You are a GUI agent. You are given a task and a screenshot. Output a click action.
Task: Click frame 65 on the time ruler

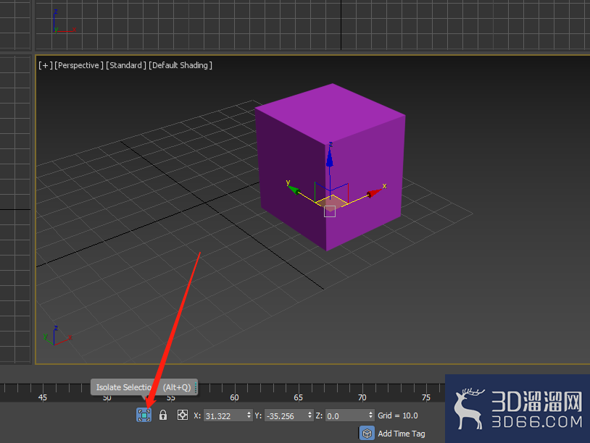tap(299, 397)
